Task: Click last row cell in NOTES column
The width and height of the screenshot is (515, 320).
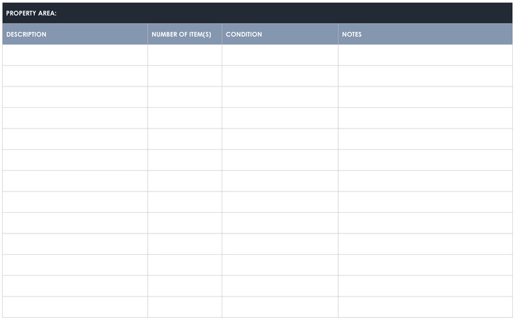Action: (x=425, y=307)
